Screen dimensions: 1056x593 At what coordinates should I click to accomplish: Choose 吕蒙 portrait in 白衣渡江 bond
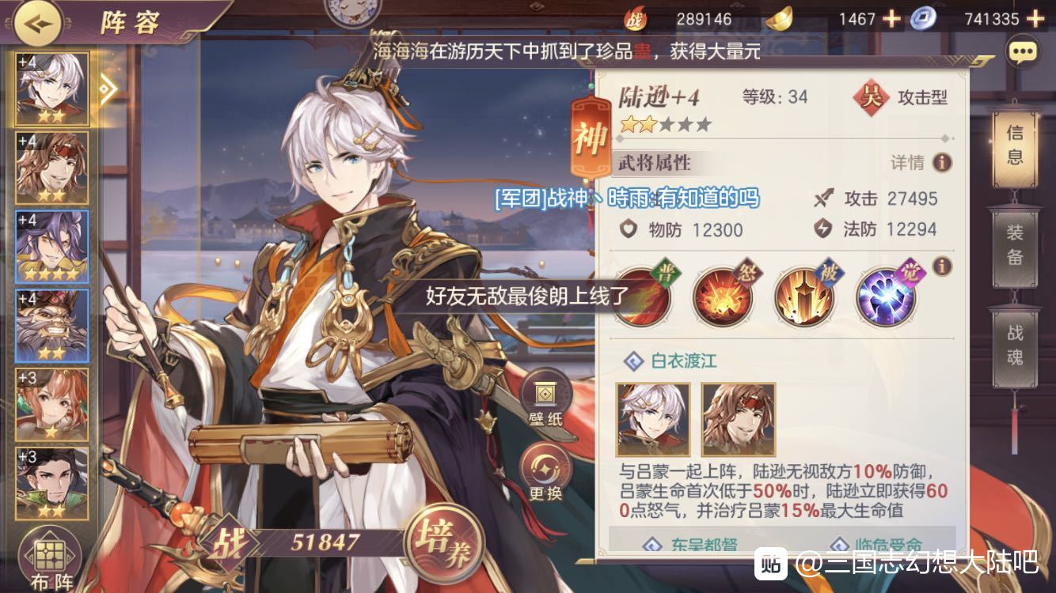[739, 419]
